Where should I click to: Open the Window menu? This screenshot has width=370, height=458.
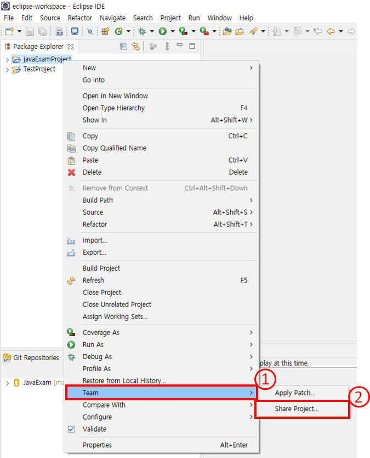[x=220, y=18]
